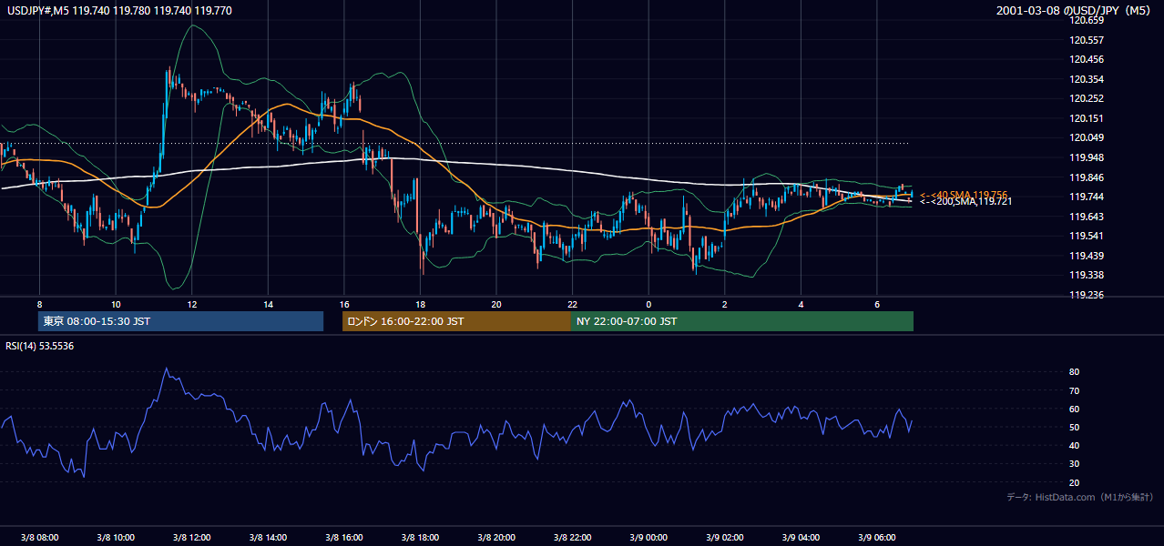Click price axis label 119.541
The height and width of the screenshot is (546, 1164).
click(x=1087, y=236)
